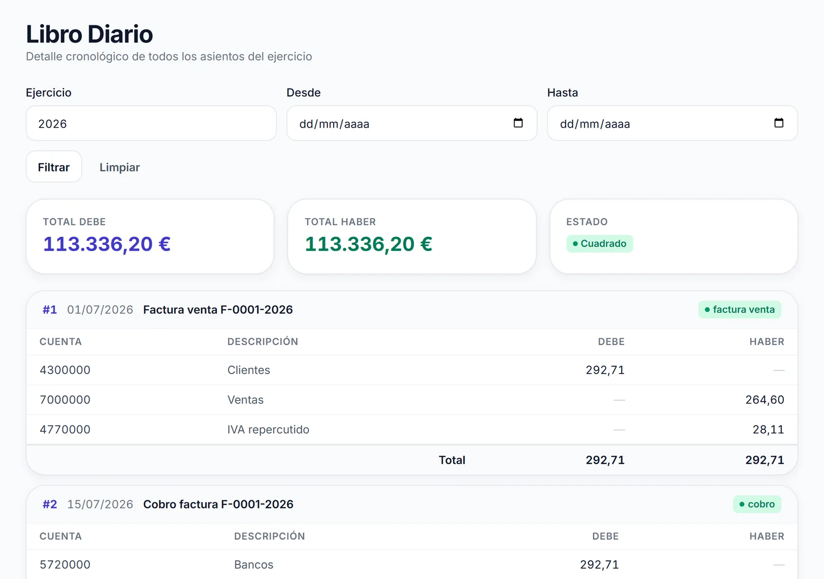Image resolution: width=824 pixels, height=579 pixels.
Task: Open journal entry #1 number link
Action: pos(50,309)
